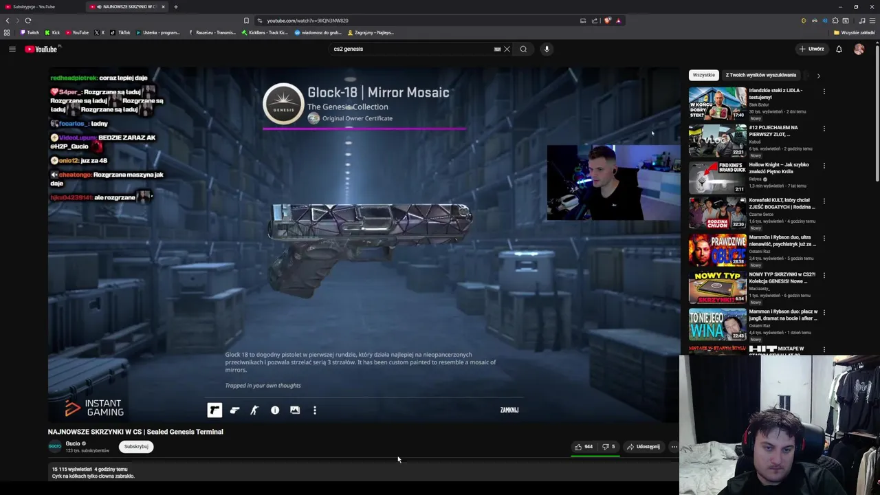
Task: Open options menu for #12 POJECHAŁEM video
Action: tap(824, 128)
